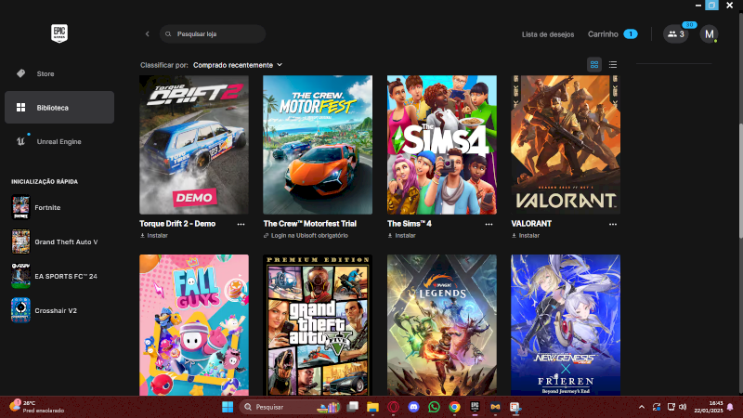This screenshot has height=418, width=743.
Task: Open Lista de desejos
Action: pos(548,34)
